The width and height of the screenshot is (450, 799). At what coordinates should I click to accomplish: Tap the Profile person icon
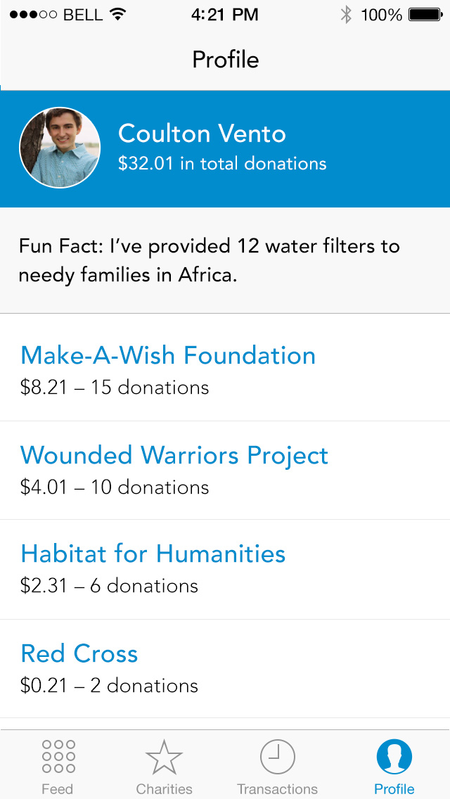tap(394, 757)
